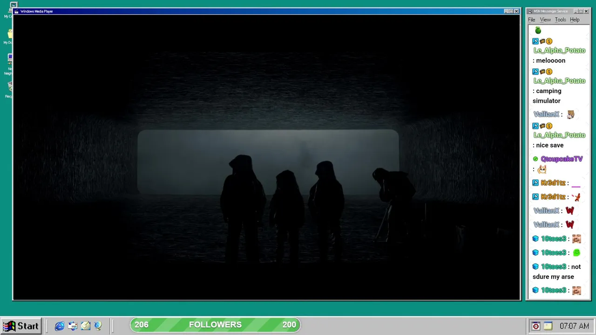Click the crown badge above 'camping simulator'
Image resolution: width=596 pixels, height=335 pixels.
pyautogui.click(x=542, y=72)
